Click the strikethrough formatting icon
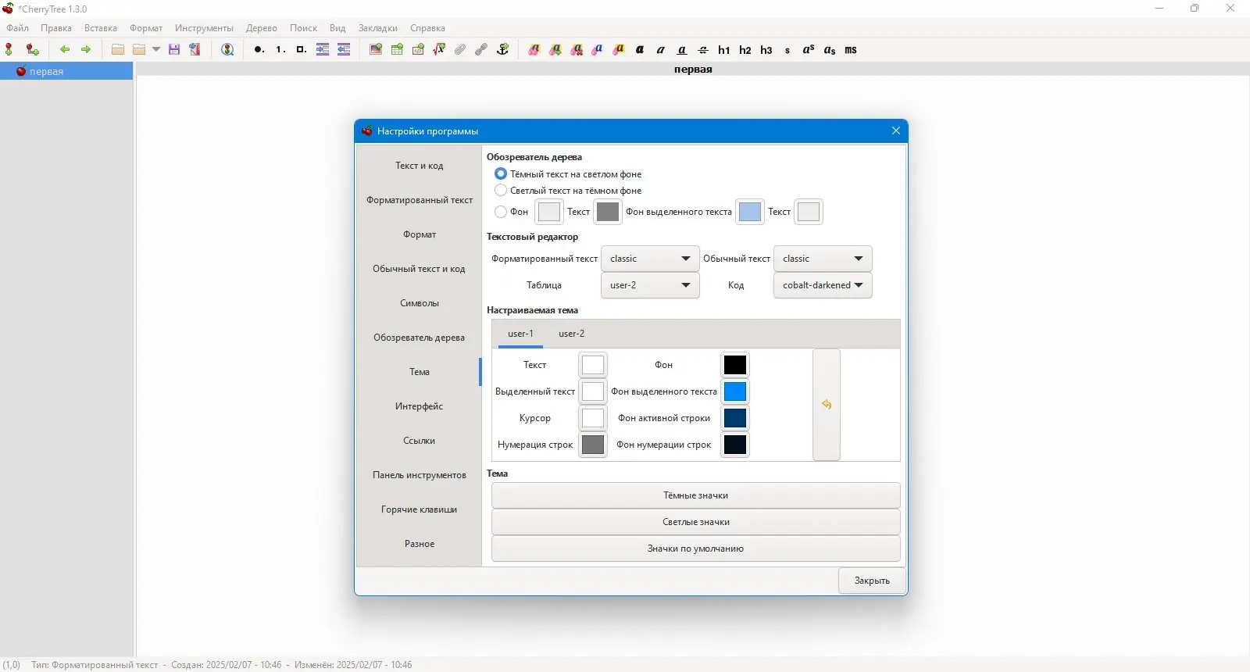This screenshot has height=672, width=1250. pos(703,50)
